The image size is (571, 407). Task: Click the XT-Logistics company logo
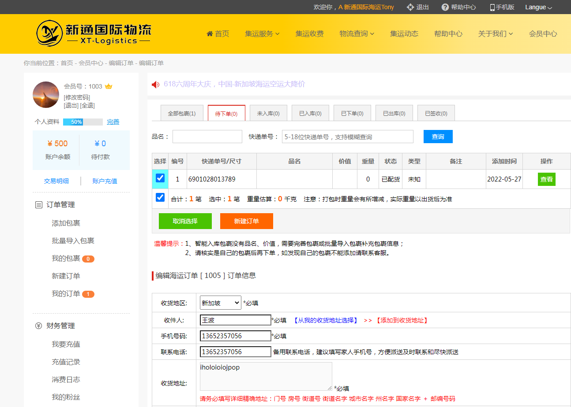coord(94,33)
